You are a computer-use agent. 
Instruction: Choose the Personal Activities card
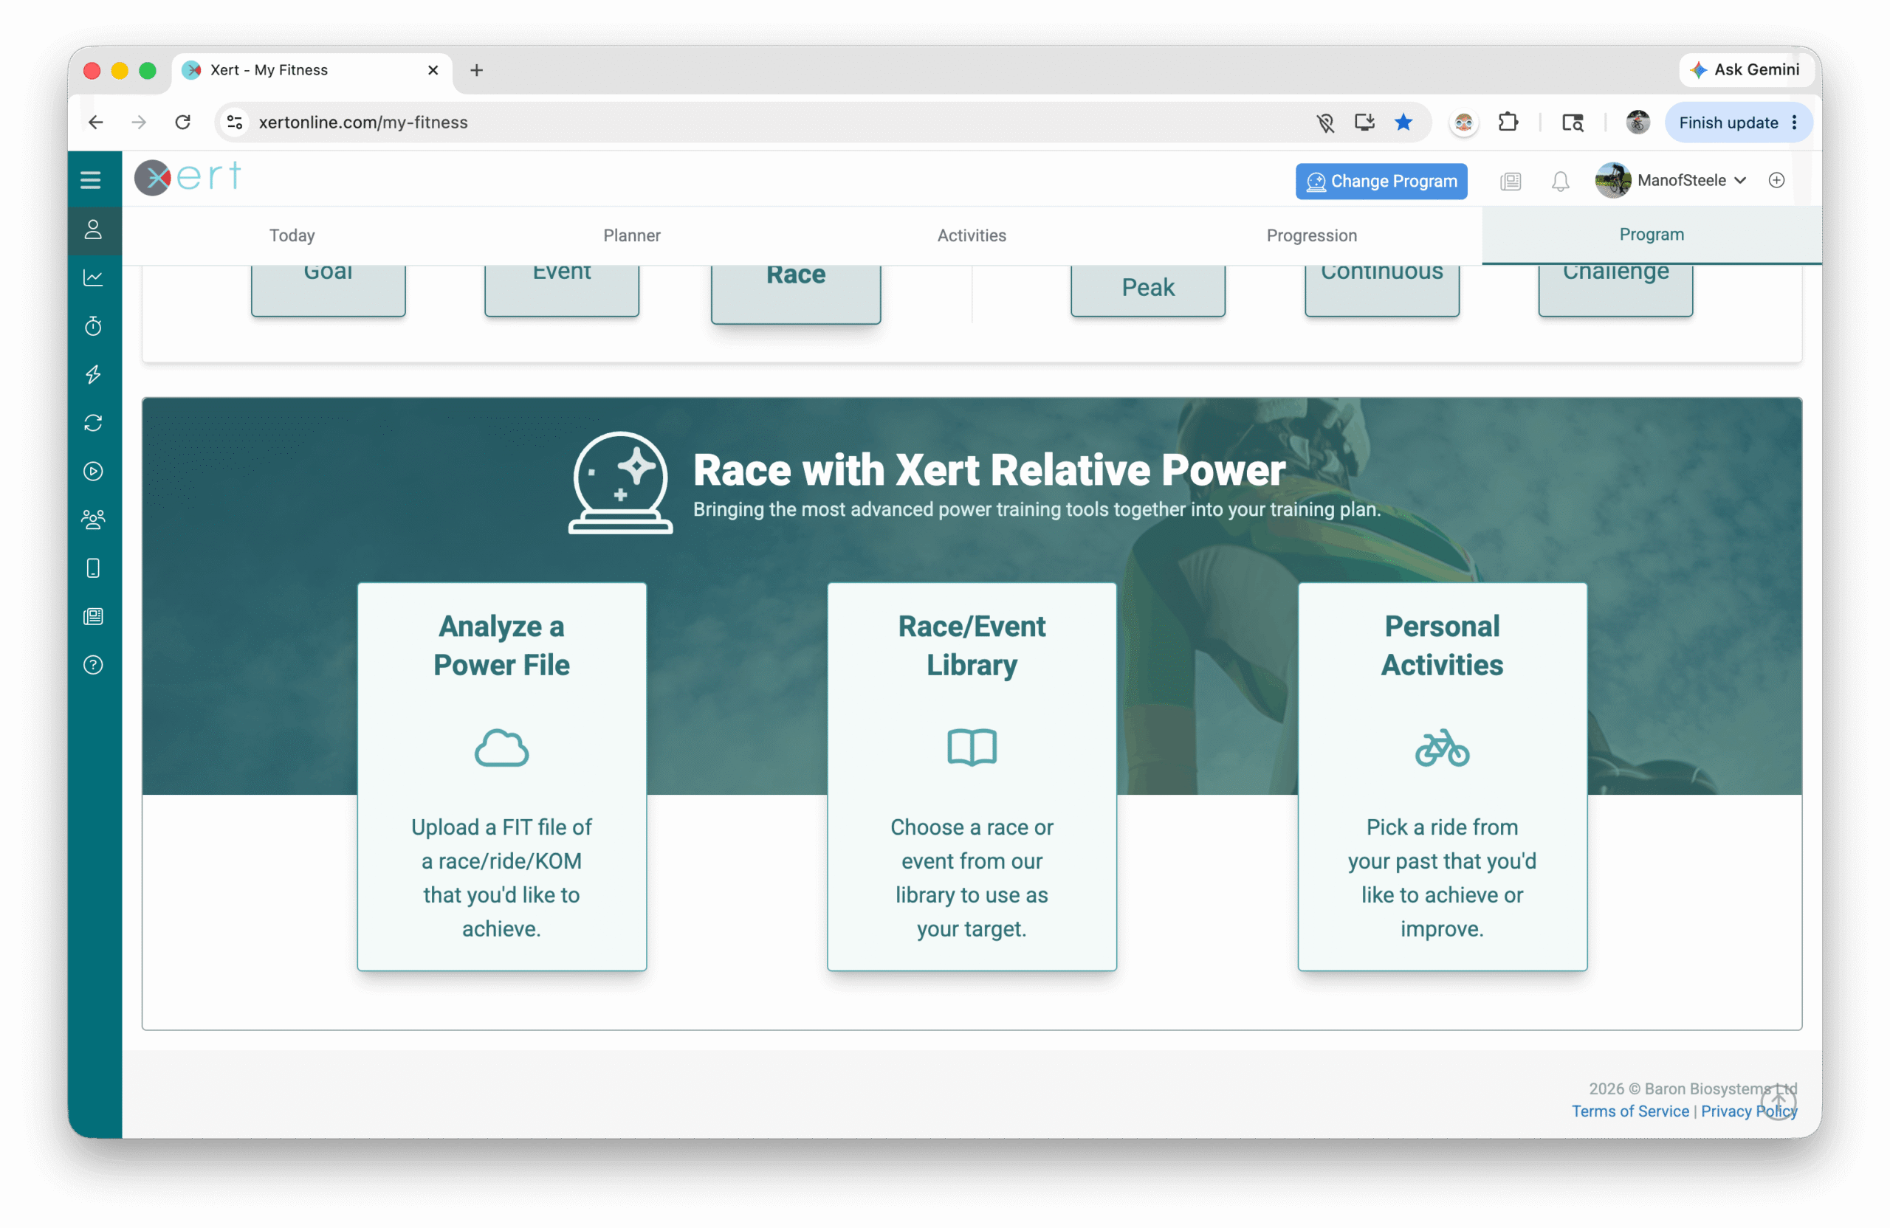click(1441, 776)
